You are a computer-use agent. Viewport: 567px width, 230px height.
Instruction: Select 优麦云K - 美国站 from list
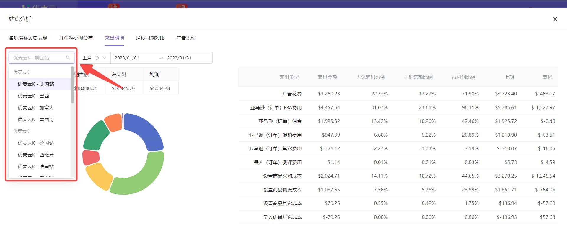click(40, 84)
